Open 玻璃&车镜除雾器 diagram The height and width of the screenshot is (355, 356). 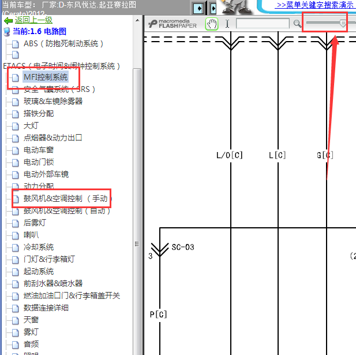pos(53,101)
